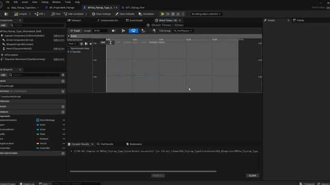Click zoom to fit vertical icon

[110, 43]
